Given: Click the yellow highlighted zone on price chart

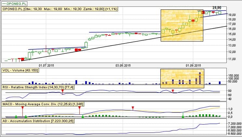Looking at the screenshot, I should click(x=182, y=25).
